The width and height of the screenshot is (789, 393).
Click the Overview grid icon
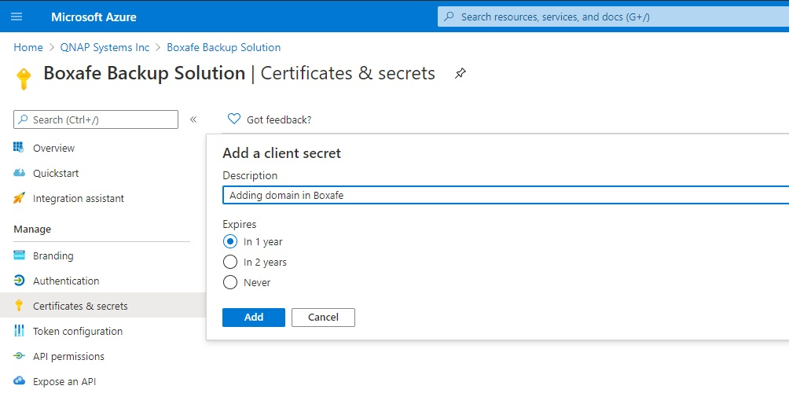click(x=19, y=148)
